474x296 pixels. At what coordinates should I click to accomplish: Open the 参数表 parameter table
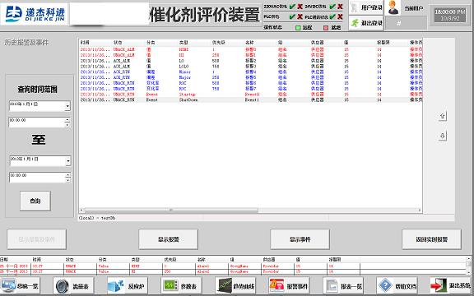click(181, 285)
